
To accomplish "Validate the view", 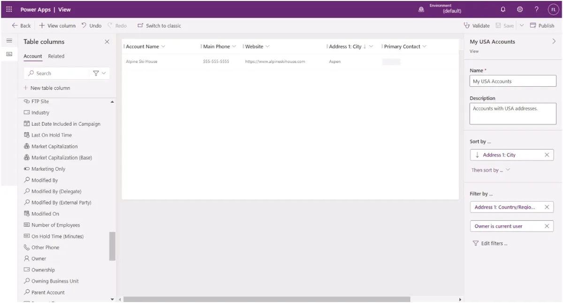I will pos(477,26).
